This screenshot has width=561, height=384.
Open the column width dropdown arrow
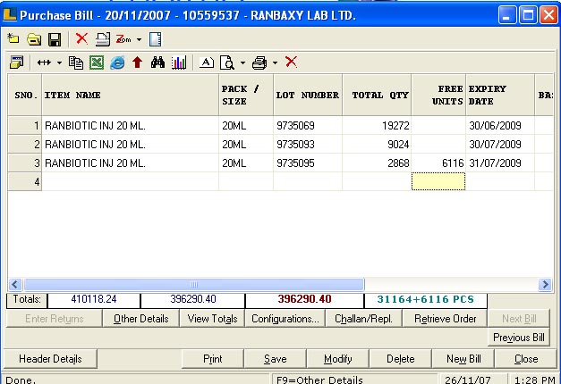[x=59, y=63]
